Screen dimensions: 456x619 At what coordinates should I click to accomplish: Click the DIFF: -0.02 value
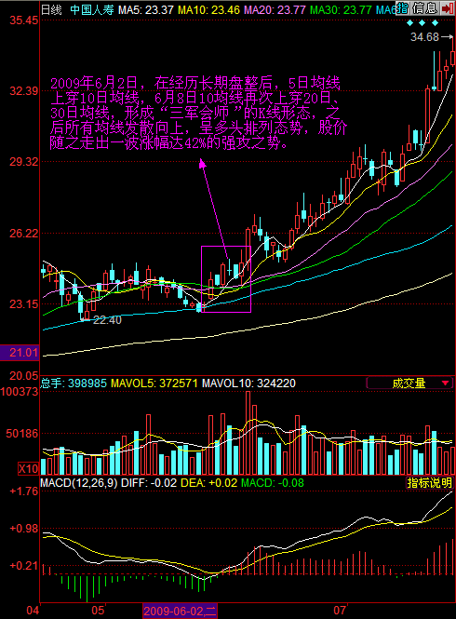coord(149,483)
